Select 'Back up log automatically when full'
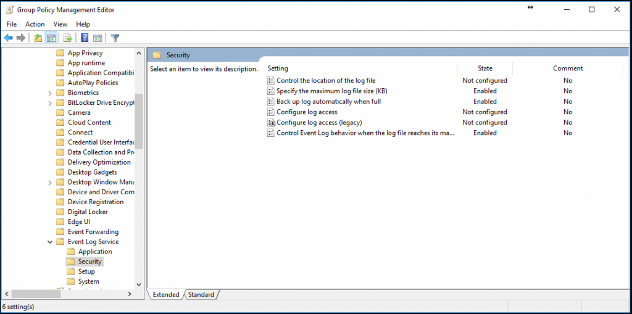 pos(328,102)
